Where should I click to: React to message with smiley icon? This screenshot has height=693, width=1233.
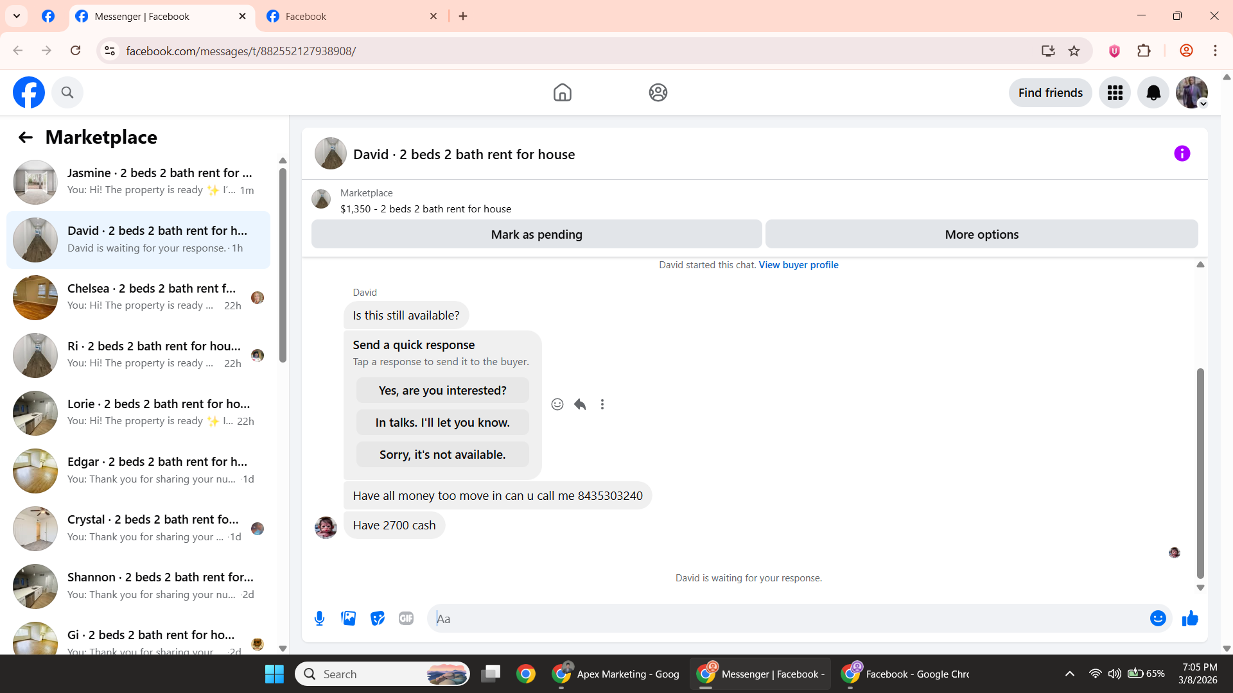click(557, 404)
